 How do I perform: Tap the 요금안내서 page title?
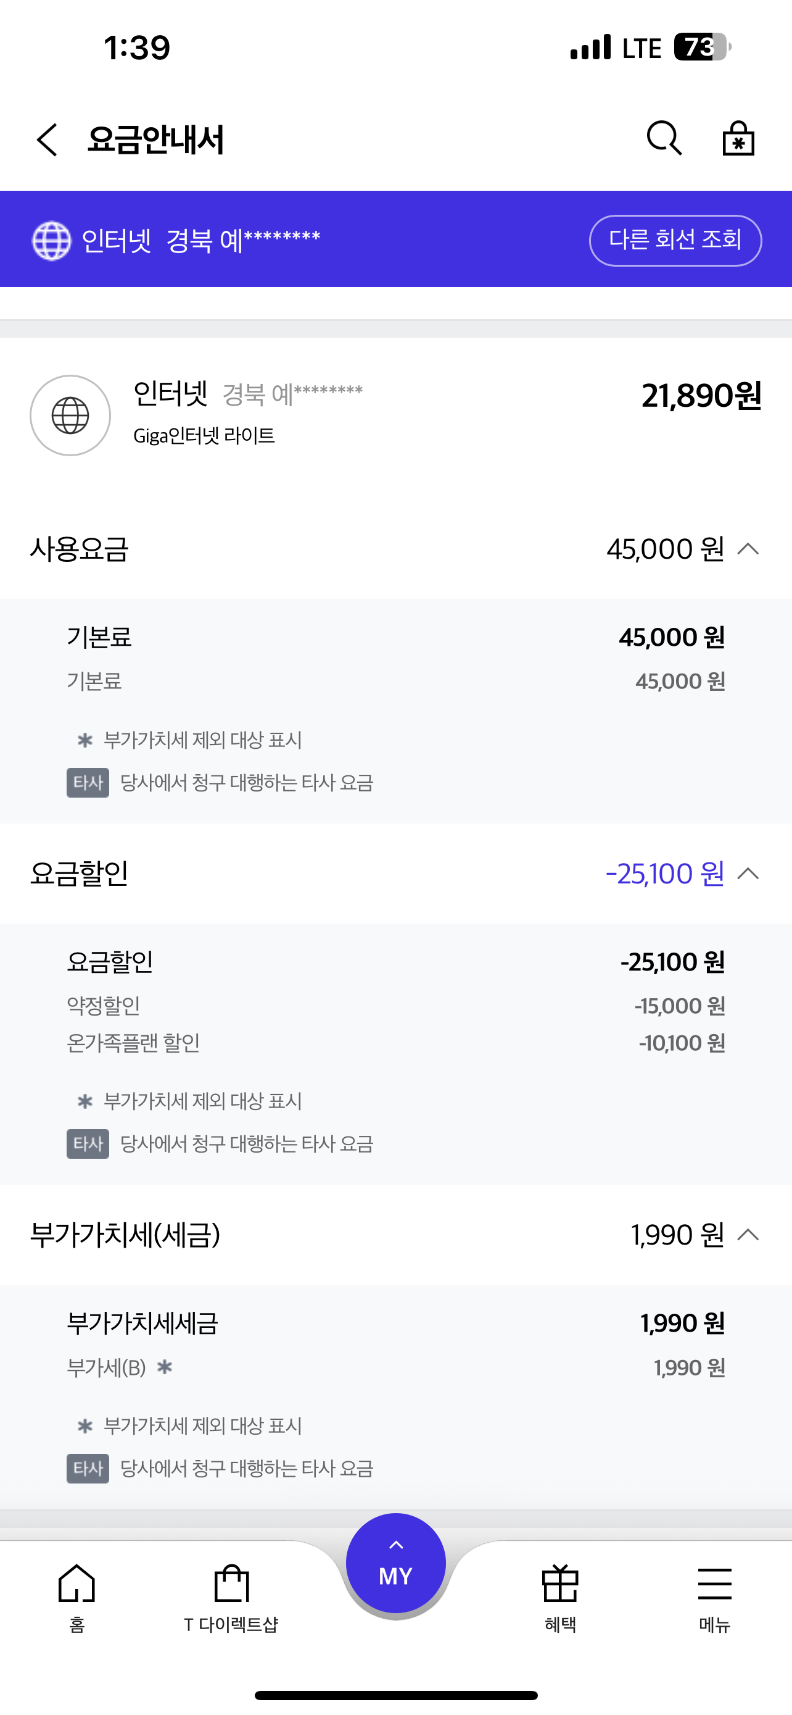pos(155,140)
